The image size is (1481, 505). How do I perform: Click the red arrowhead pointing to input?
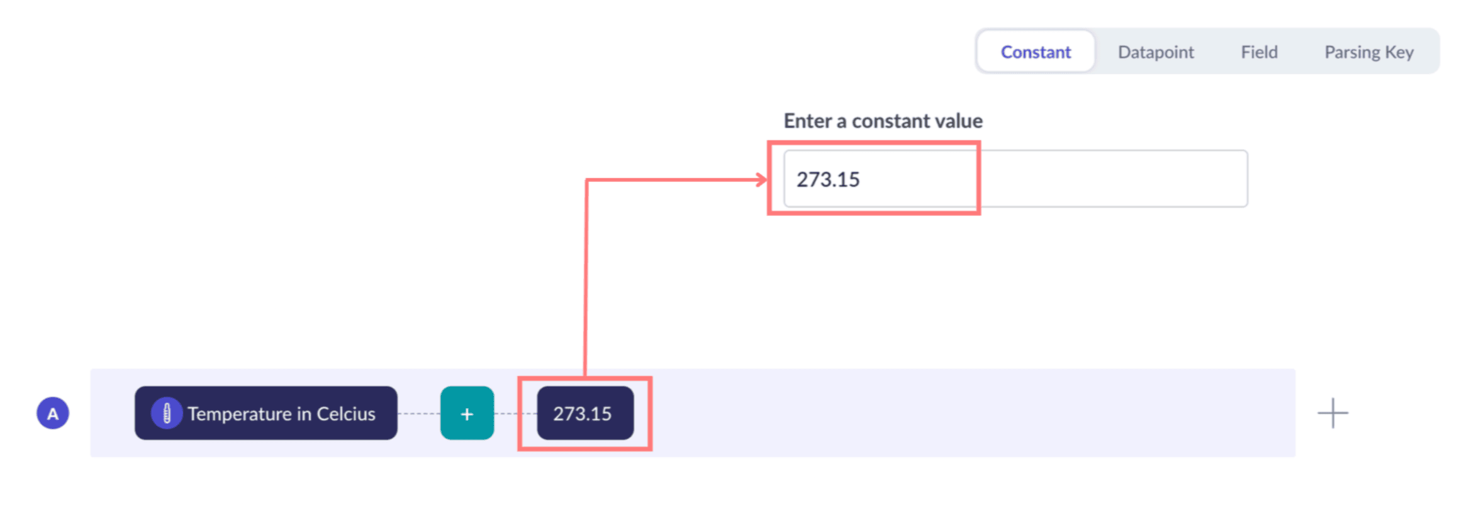(761, 180)
